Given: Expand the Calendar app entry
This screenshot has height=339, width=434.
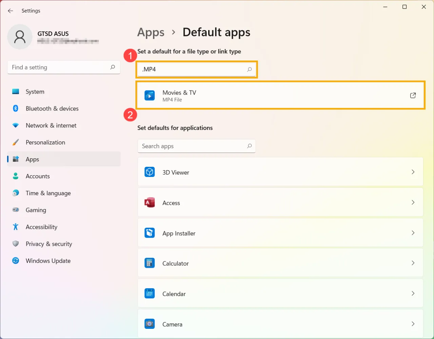Looking at the screenshot, I should 413,293.
